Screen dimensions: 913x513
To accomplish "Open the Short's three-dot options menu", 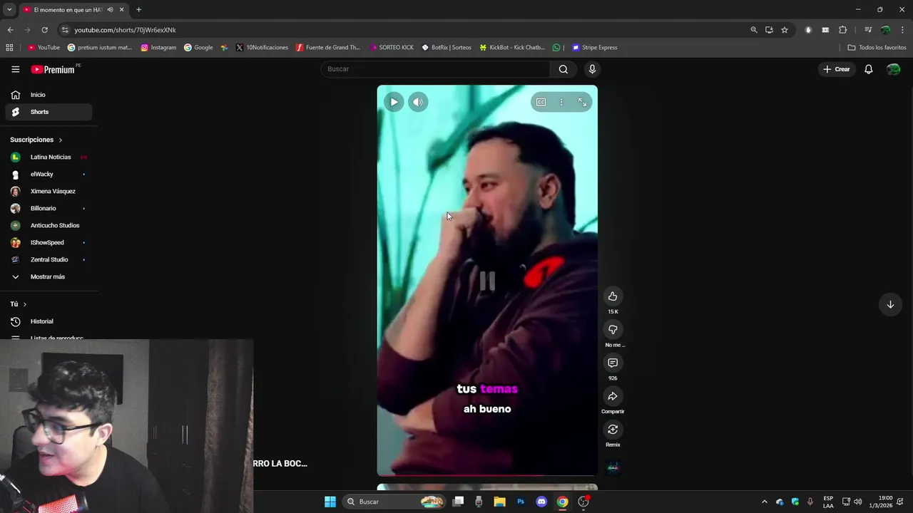I will pos(561,102).
